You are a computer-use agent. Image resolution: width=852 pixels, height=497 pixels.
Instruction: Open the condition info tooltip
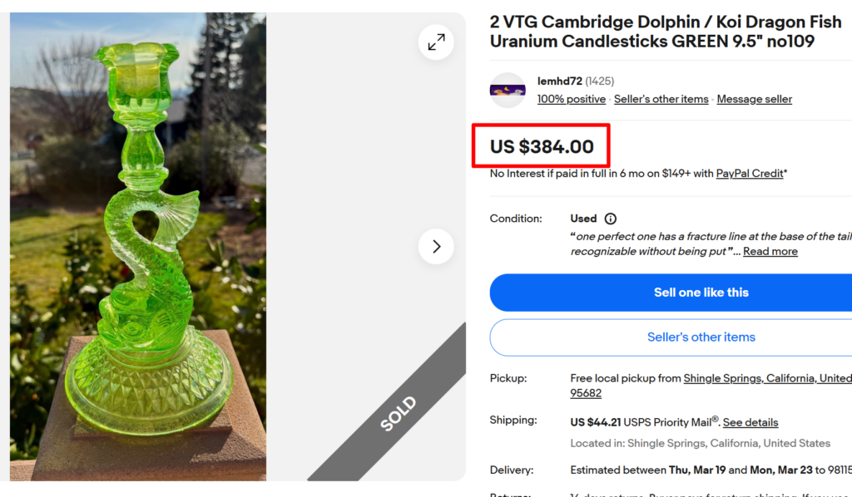608,218
